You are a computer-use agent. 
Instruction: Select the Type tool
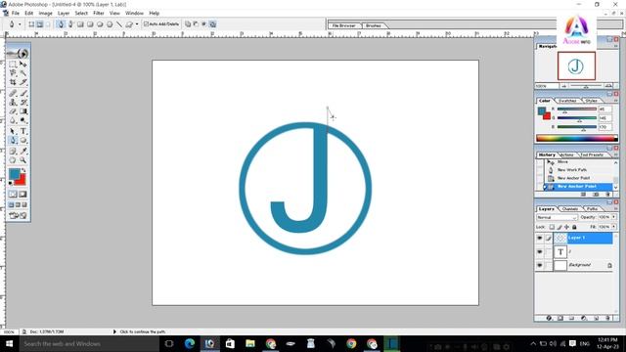[23, 131]
